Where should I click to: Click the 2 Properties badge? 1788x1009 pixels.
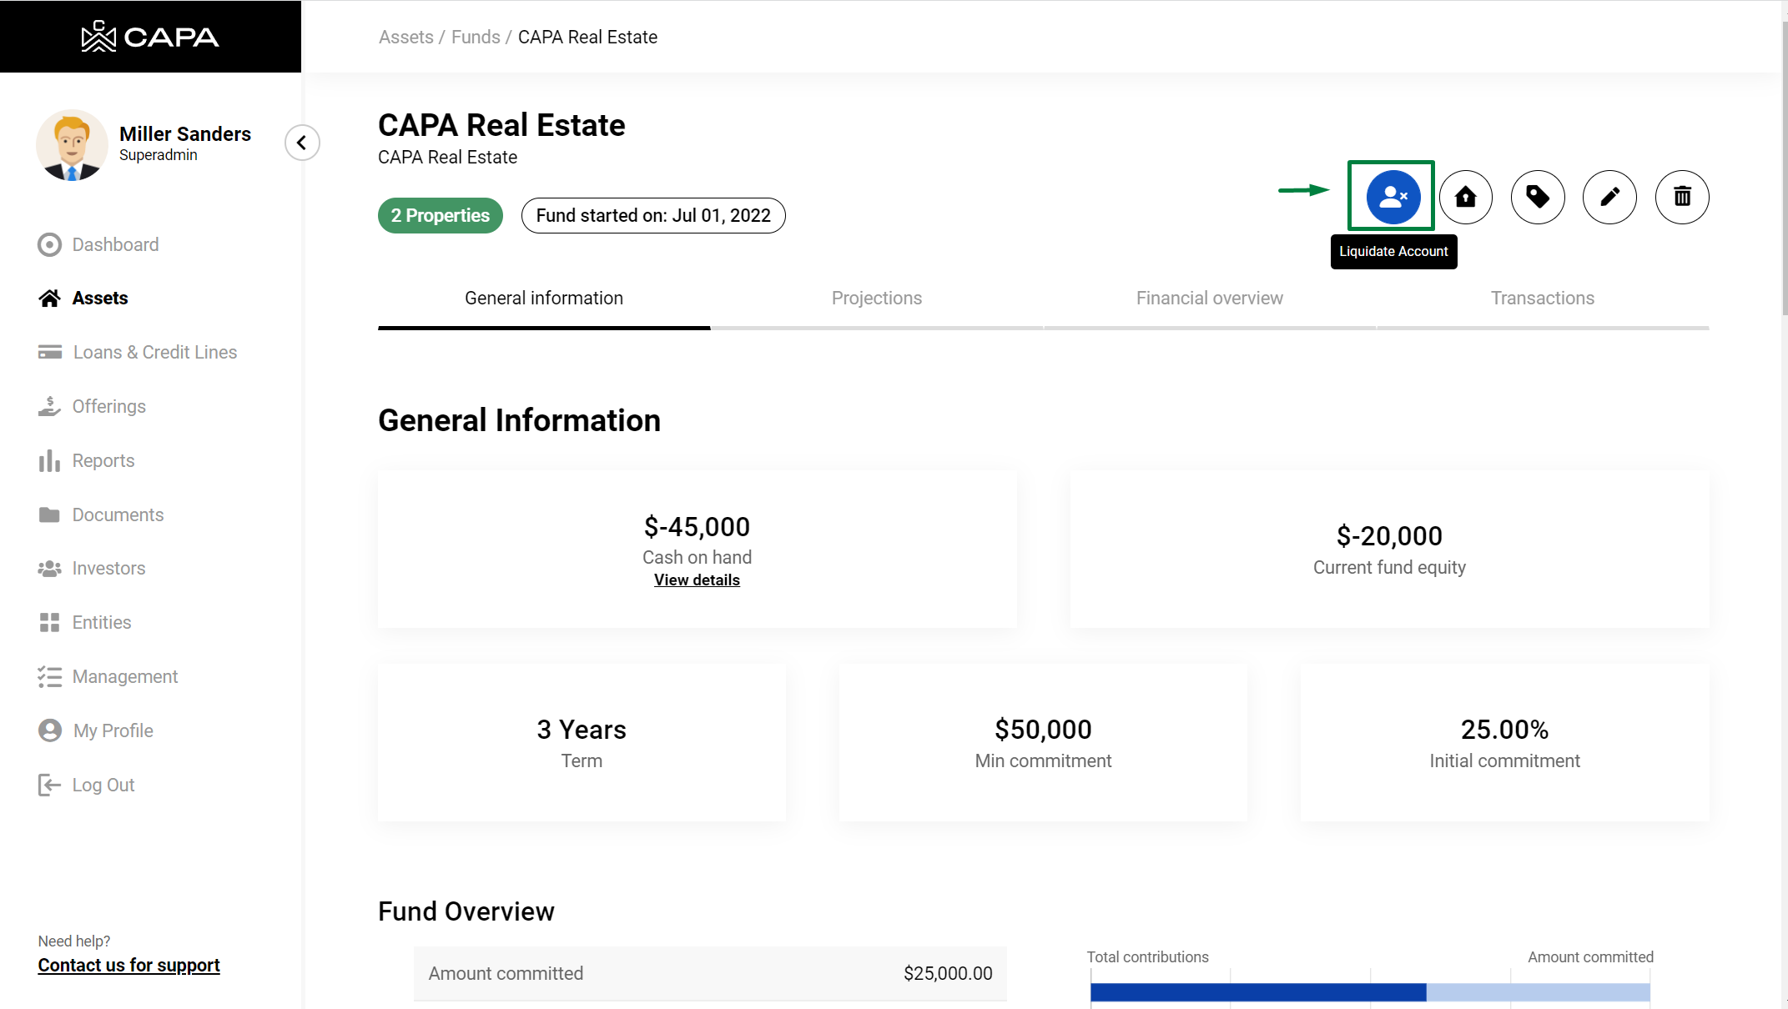(440, 215)
